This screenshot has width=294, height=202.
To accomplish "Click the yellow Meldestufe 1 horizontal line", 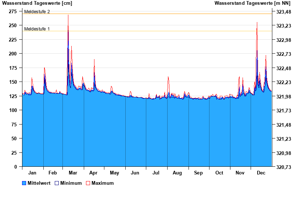I will (x=165, y=31).
